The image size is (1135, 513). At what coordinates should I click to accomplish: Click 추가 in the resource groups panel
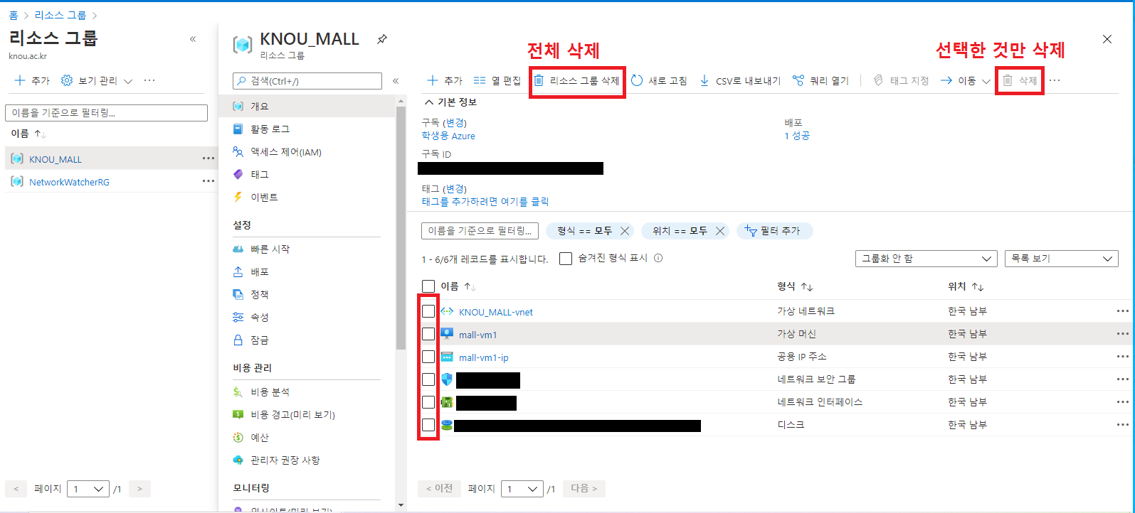[32, 81]
